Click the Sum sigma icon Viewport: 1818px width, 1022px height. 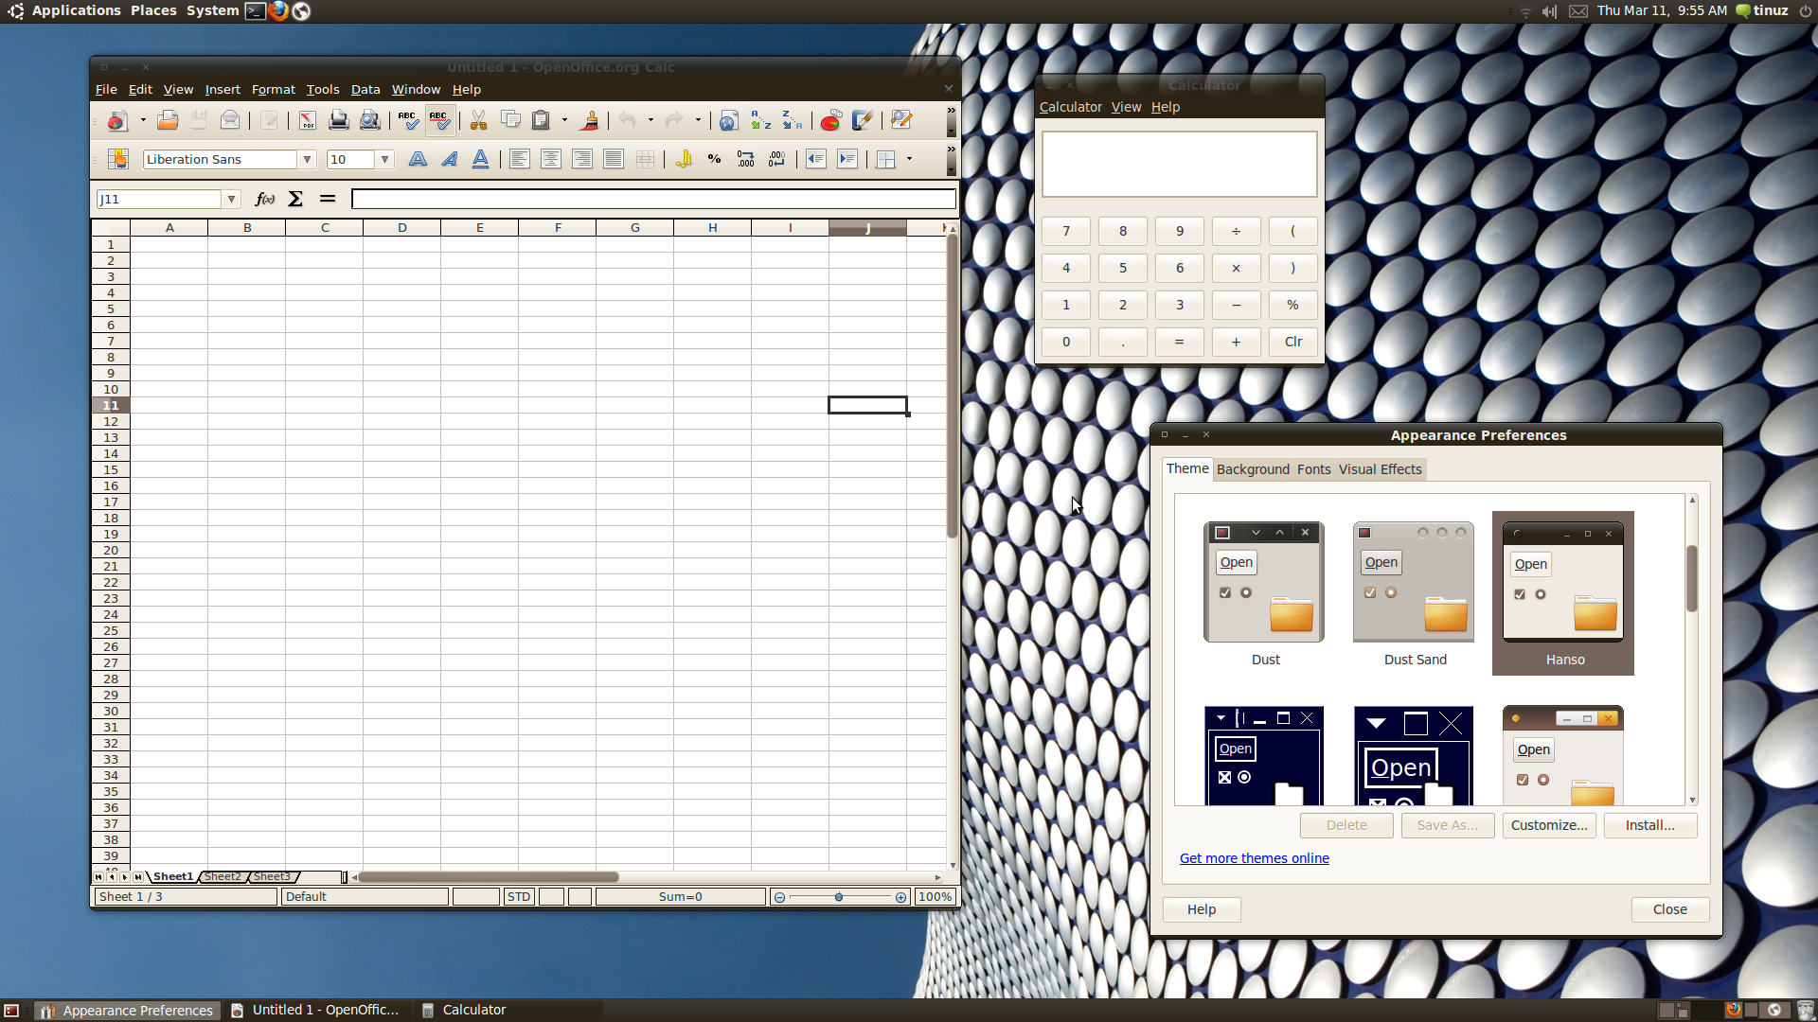click(295, 199)
